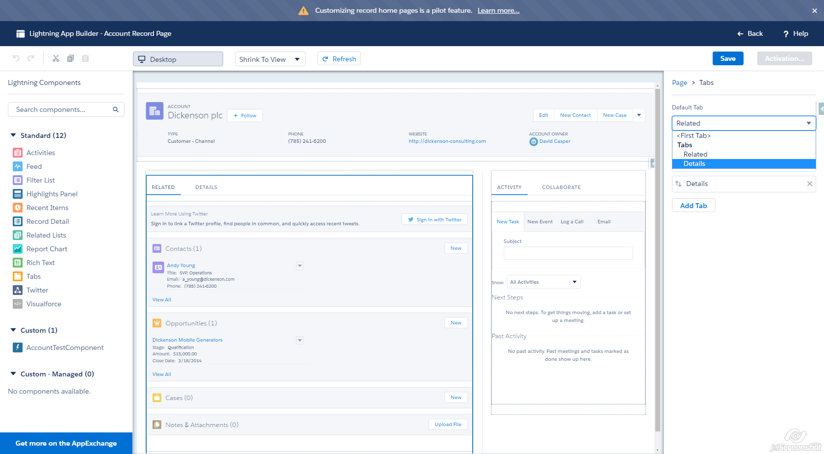Viewport: 824px width, 454px height.
Task: Click the AccountTestComponent lightning icon
Action: tap(18, 347)
